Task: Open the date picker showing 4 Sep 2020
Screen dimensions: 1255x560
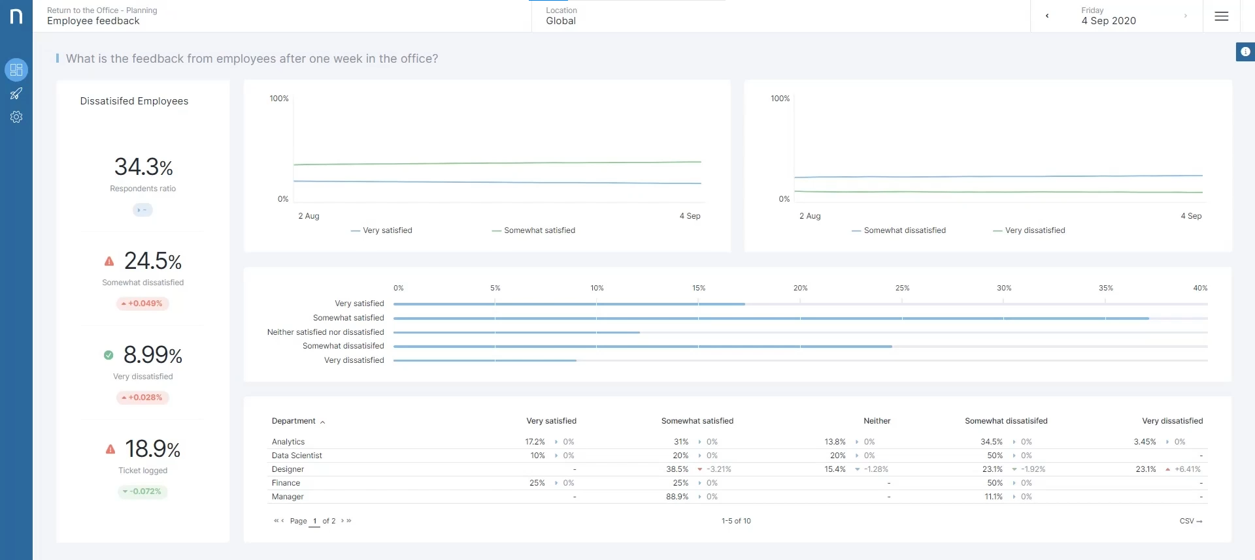Action: click(x=1109, y=16)
